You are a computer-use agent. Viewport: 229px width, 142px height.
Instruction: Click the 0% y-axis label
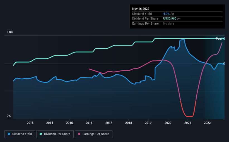coord(9,116)
